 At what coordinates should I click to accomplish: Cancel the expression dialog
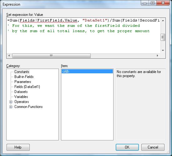[153, 147]
